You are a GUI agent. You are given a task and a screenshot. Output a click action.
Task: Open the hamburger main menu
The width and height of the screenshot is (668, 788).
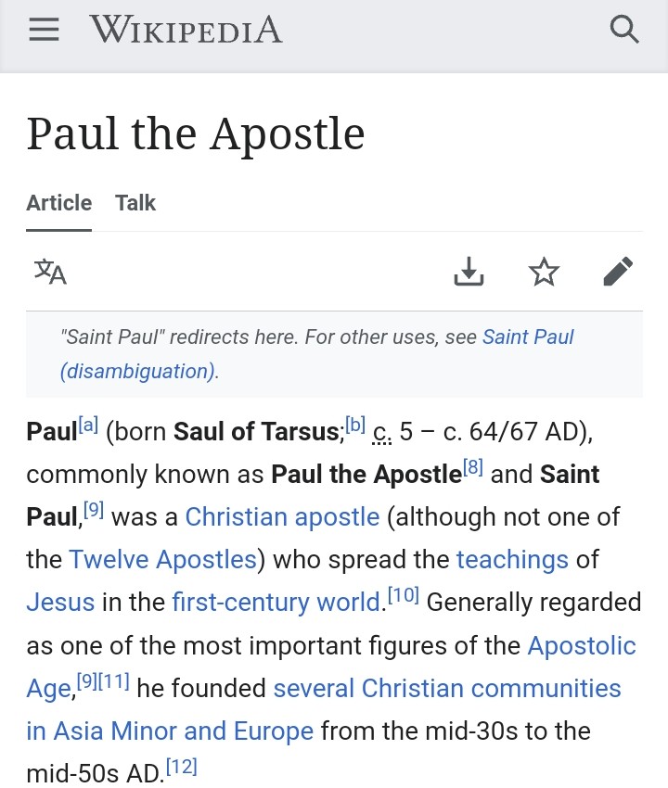pyautogui.click(x=44, y=32)
